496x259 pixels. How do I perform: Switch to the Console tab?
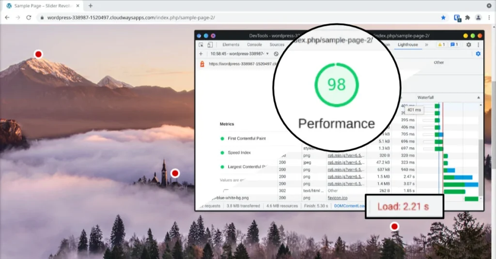click(254, 45)
